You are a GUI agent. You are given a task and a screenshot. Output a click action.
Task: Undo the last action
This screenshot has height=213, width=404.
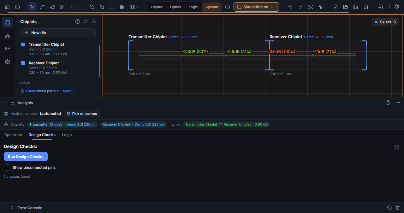coord(290,7)
